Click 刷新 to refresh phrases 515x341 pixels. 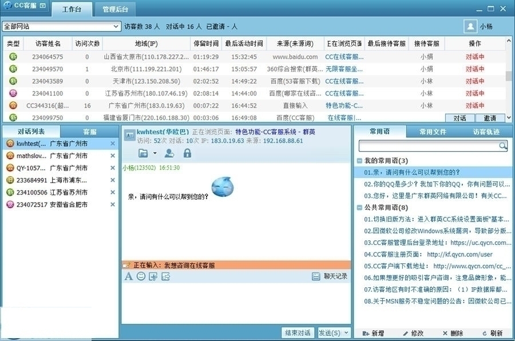(x=492, y=333)
